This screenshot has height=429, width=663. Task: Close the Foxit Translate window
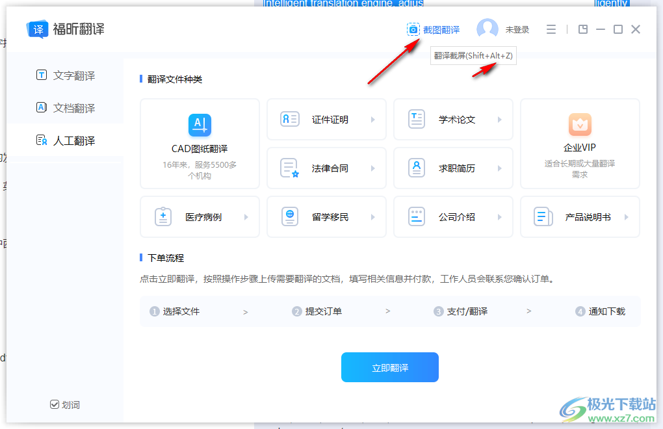coord(636,29)
